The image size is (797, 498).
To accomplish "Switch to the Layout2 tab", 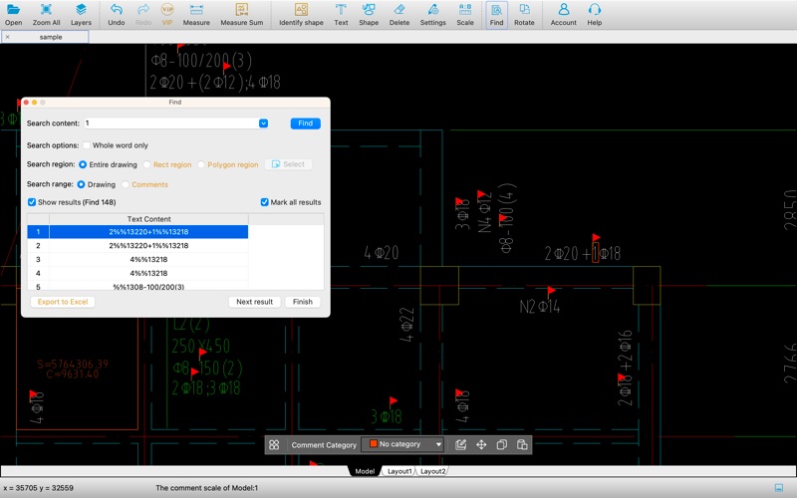I will pos(432,471).
